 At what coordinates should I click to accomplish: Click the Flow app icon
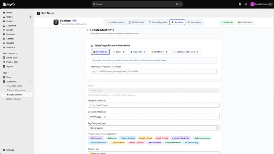(4, 77)
